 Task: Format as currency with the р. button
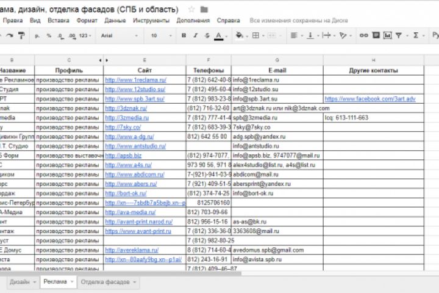click(37, 35)
